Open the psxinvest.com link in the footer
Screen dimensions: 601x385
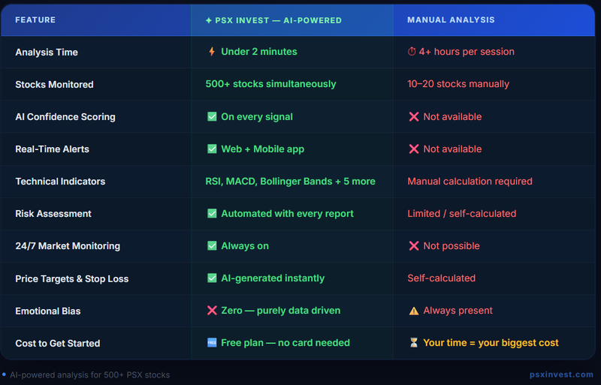[x=561, y=374]
